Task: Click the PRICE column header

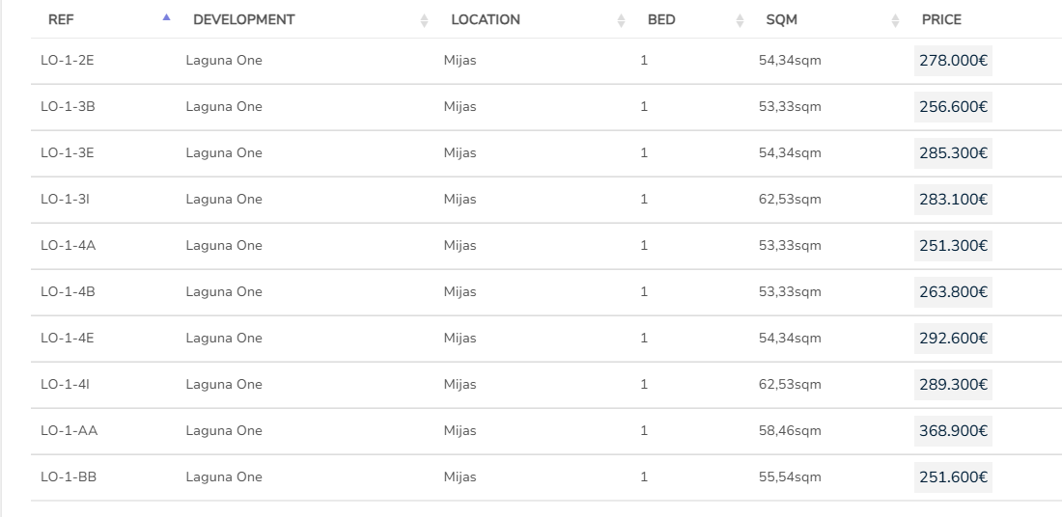Action: (x=941, y=20)
